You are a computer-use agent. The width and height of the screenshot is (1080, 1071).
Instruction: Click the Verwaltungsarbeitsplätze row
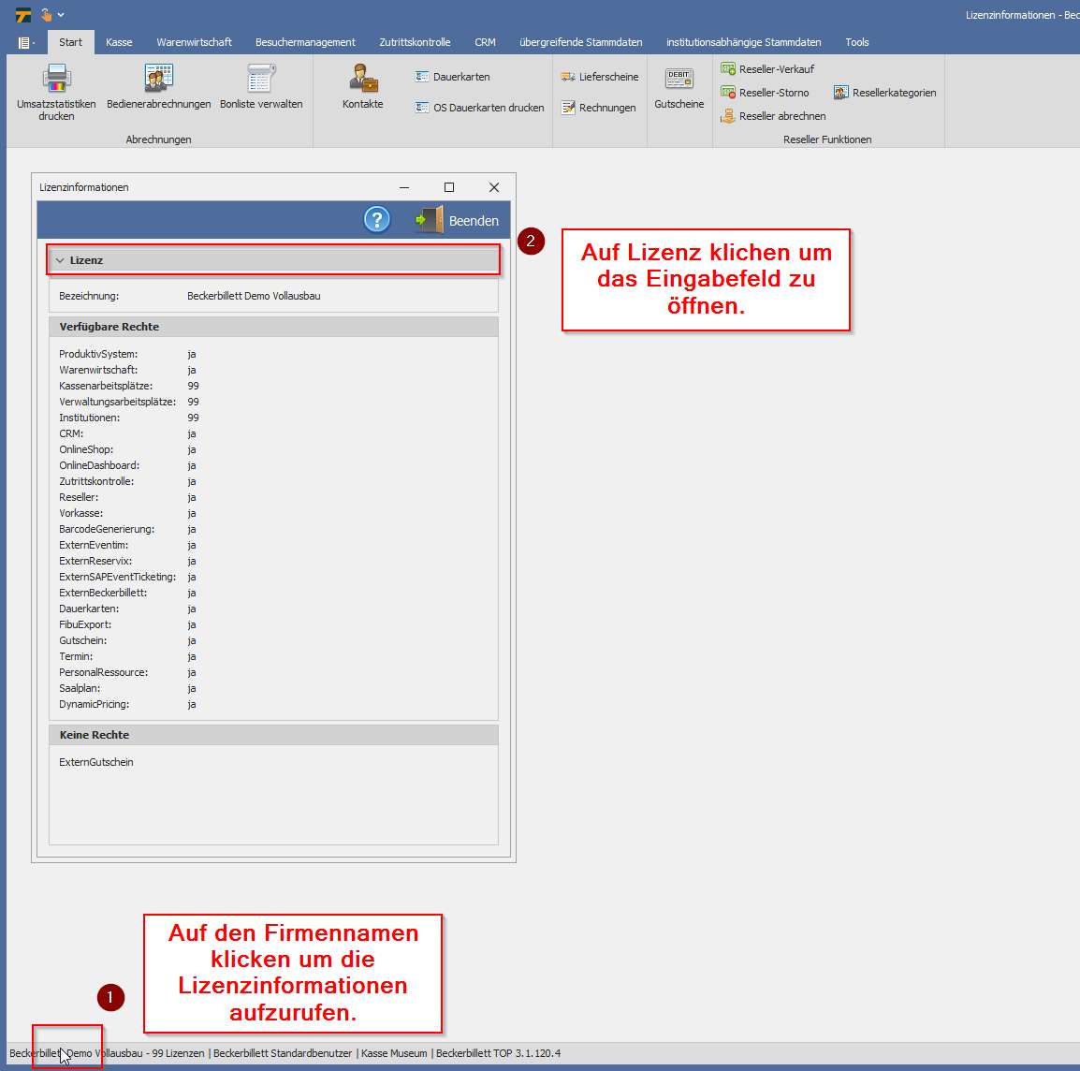pos(129,402)
